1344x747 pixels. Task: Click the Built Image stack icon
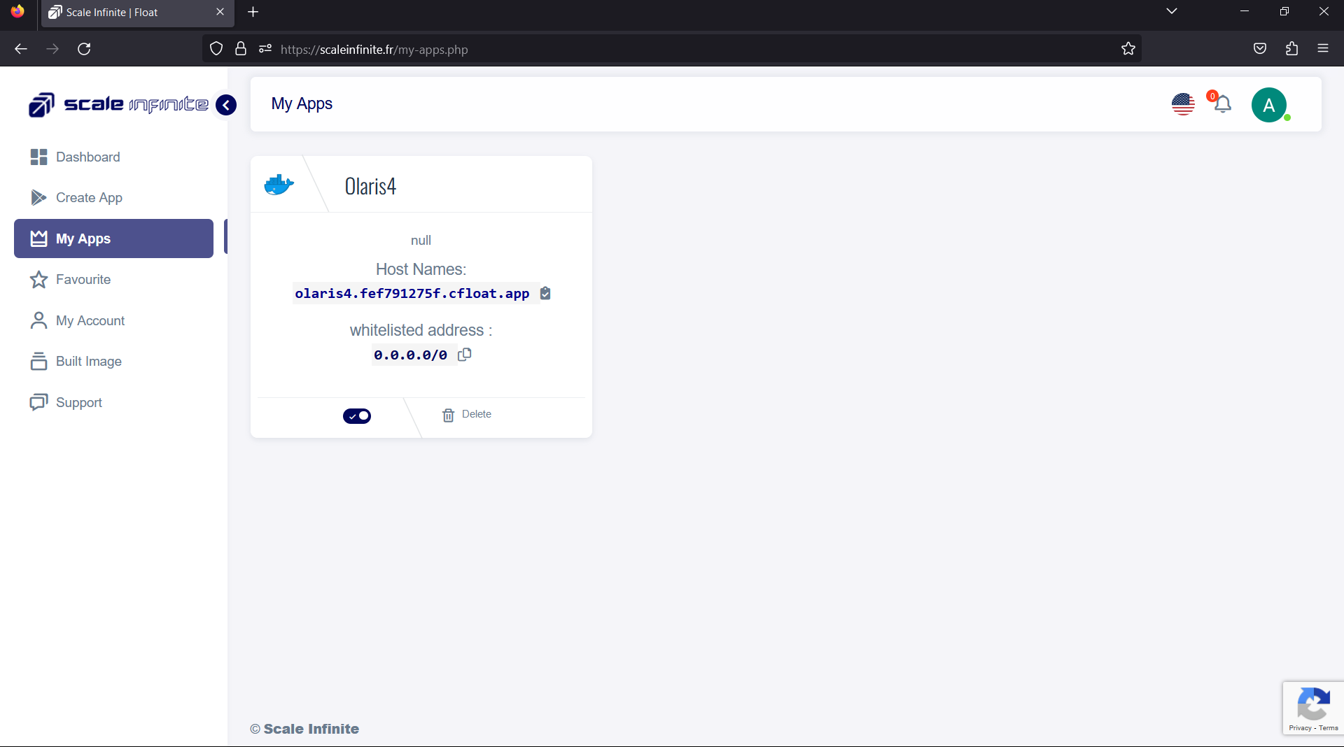point(38,362)
